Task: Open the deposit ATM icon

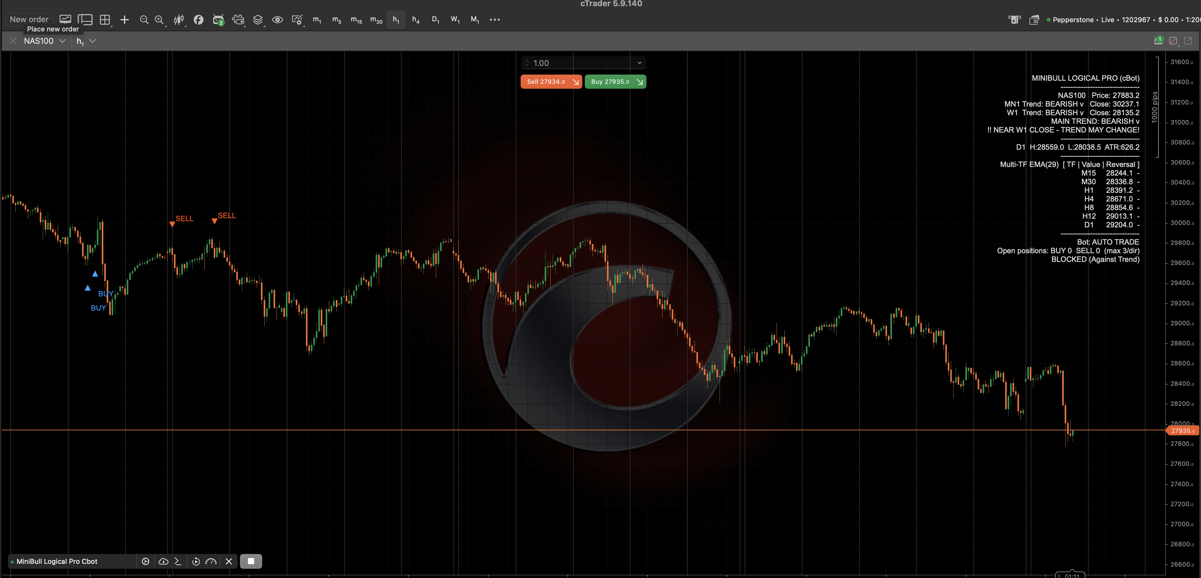Action: point(1014,19)
